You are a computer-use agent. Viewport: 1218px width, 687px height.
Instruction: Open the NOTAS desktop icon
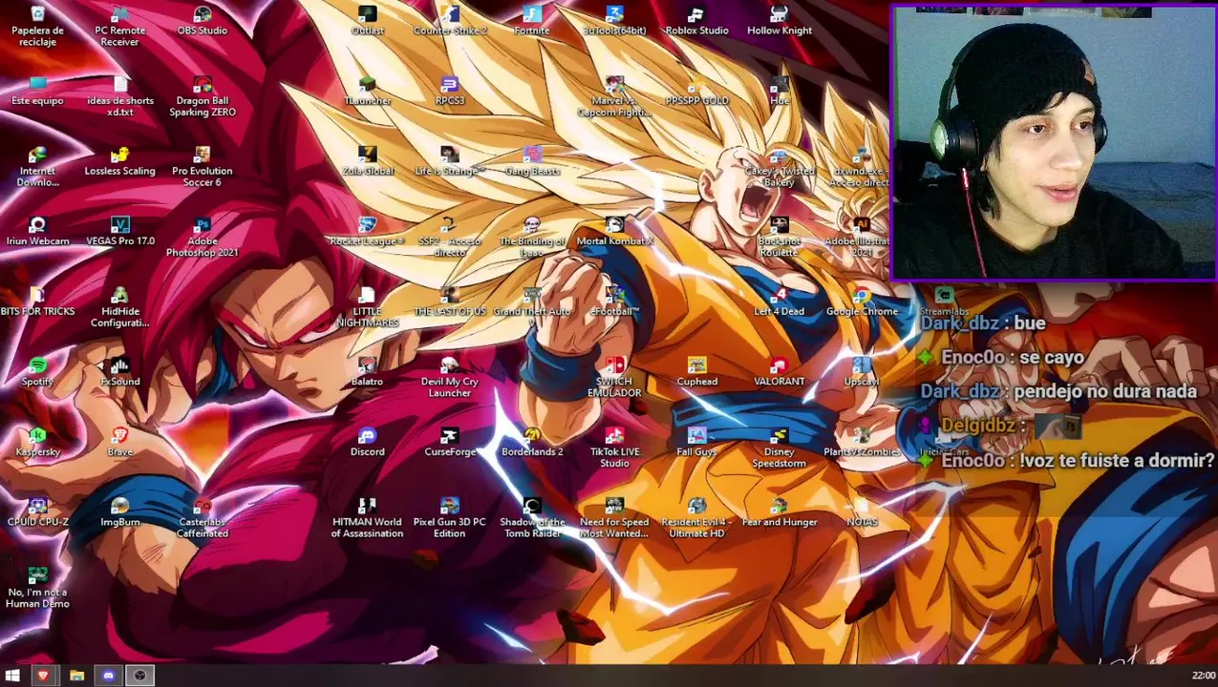pos(862,511)
